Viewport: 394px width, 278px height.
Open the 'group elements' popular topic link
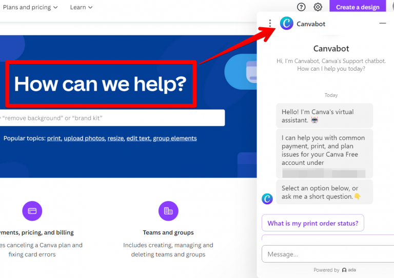tap(175, 138)
